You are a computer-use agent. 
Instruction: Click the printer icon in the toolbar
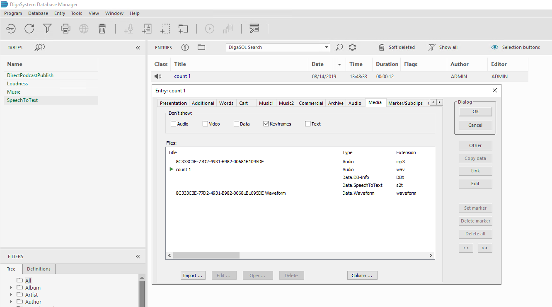coord(65,29)
